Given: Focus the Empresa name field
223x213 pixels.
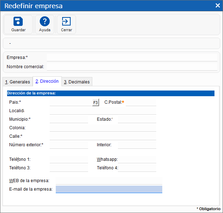Looking at the screenshot, I should point(132,58).
